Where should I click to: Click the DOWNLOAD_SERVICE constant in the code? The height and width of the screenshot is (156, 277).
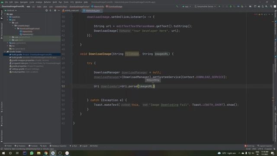[x=209, y=77]
